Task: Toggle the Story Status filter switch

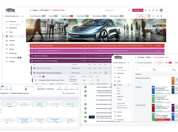Action: click(87, 16)
